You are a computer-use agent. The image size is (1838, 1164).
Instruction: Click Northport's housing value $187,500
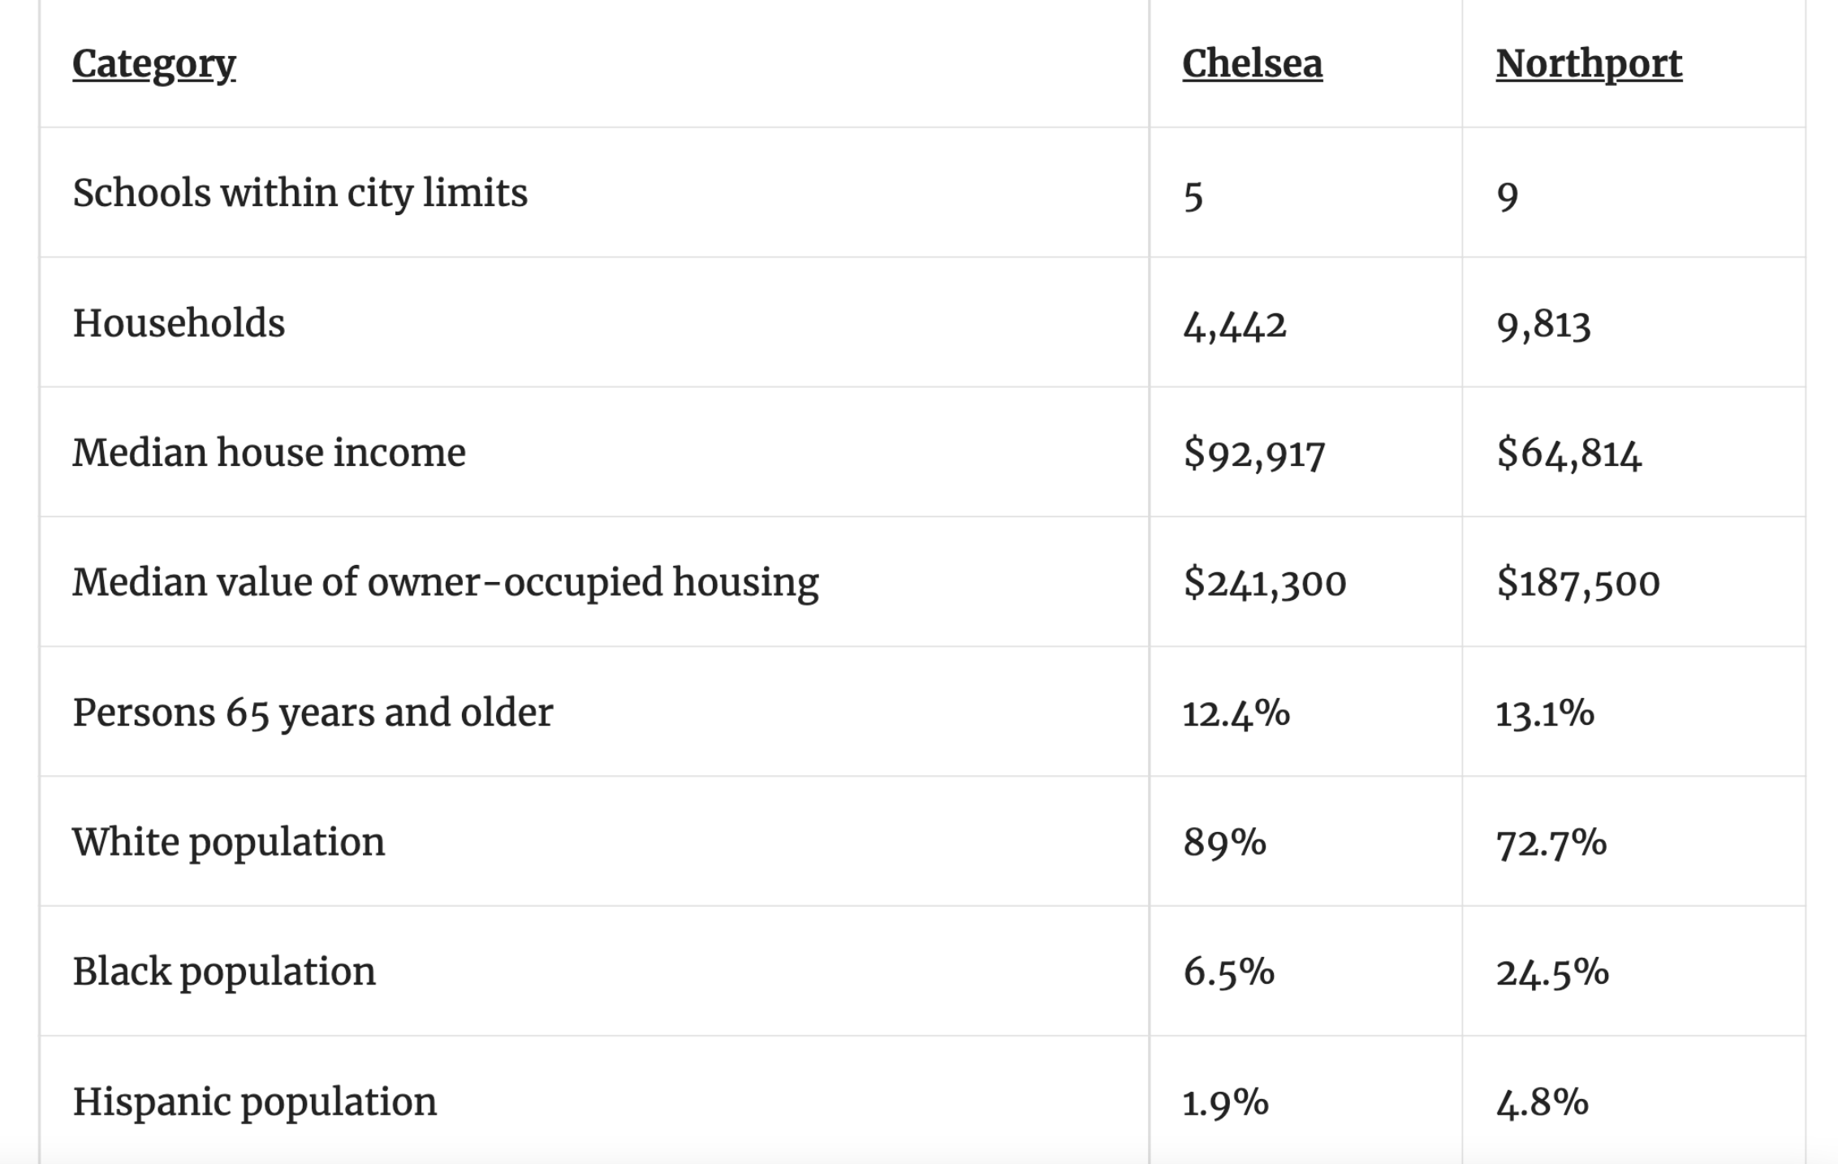(1577, 583)
